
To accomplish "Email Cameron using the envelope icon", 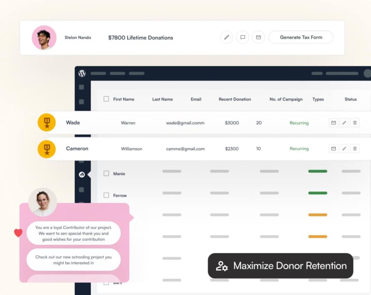I will [x=333, y=148].
